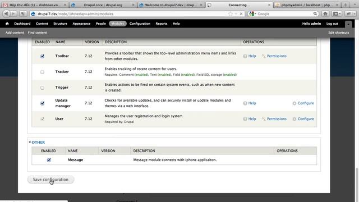Click the Help icon in Toolbar row
The height and width of the screenshot is (202, 359).
[x=245, y=56]
